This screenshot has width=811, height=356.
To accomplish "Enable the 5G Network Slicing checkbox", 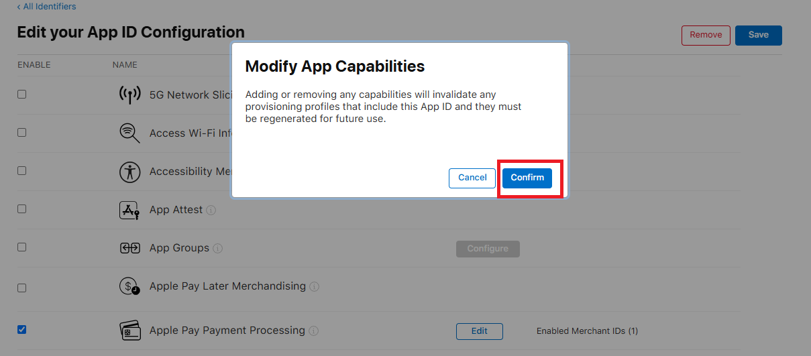I will [x=22, y=95].
